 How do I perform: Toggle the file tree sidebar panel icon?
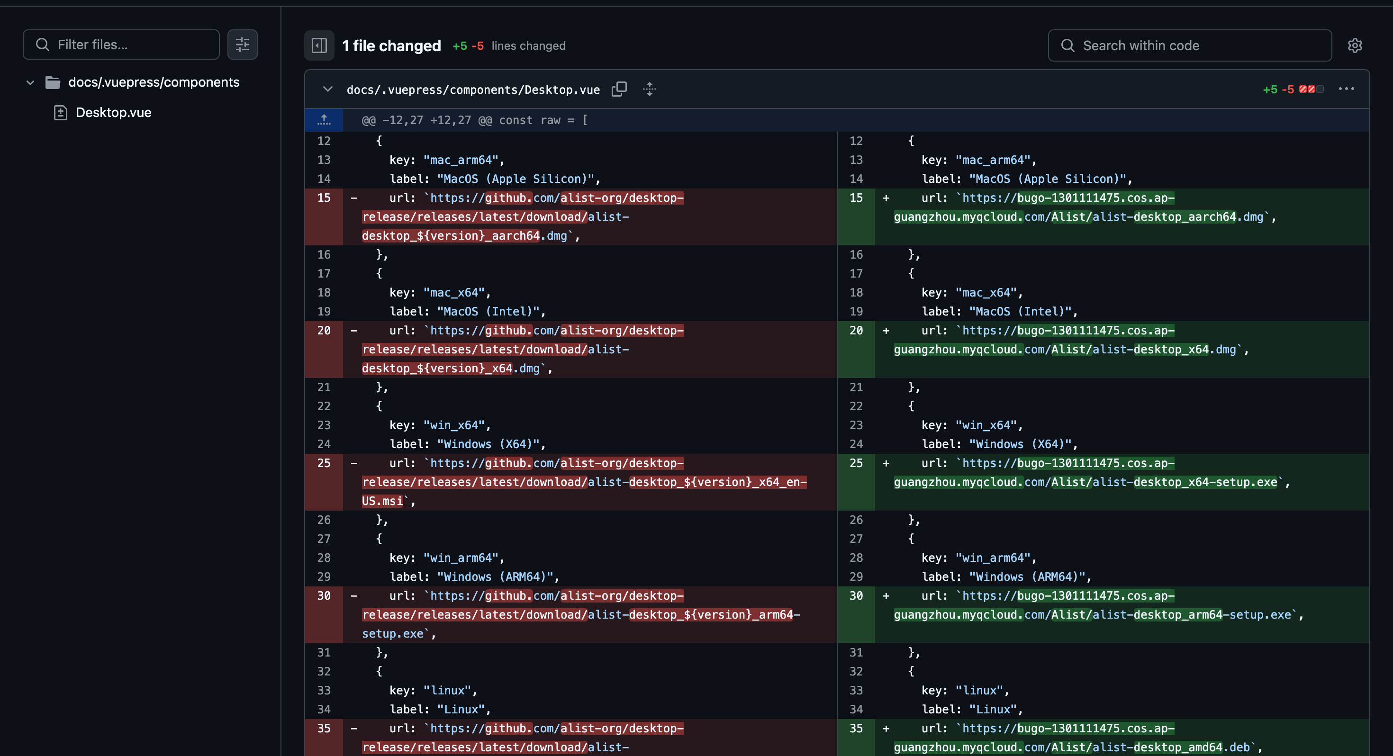pos(319,45)
